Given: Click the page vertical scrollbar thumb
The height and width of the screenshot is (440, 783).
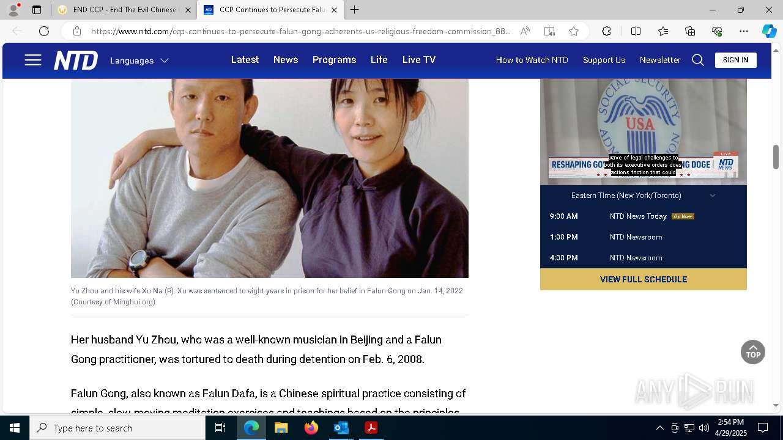Looking at the screenshot, I should [776, 157].
